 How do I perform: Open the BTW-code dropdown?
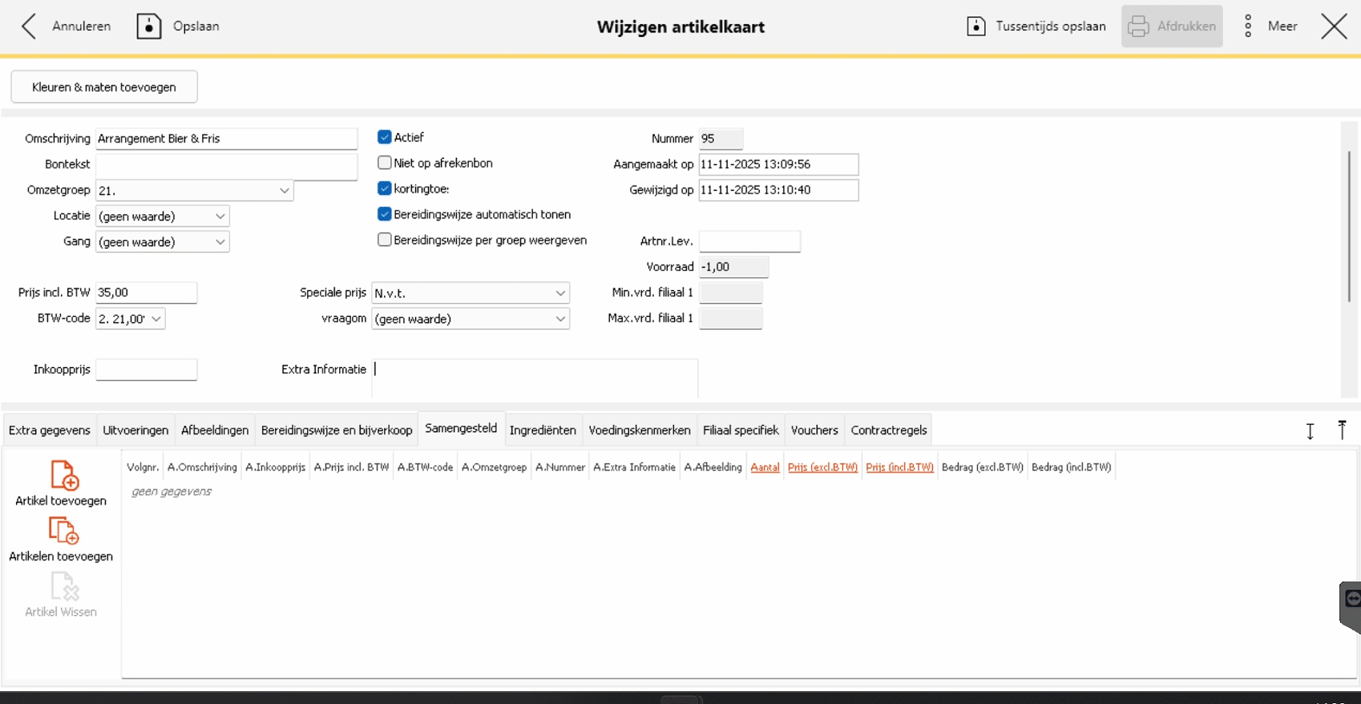coord(156,319)
